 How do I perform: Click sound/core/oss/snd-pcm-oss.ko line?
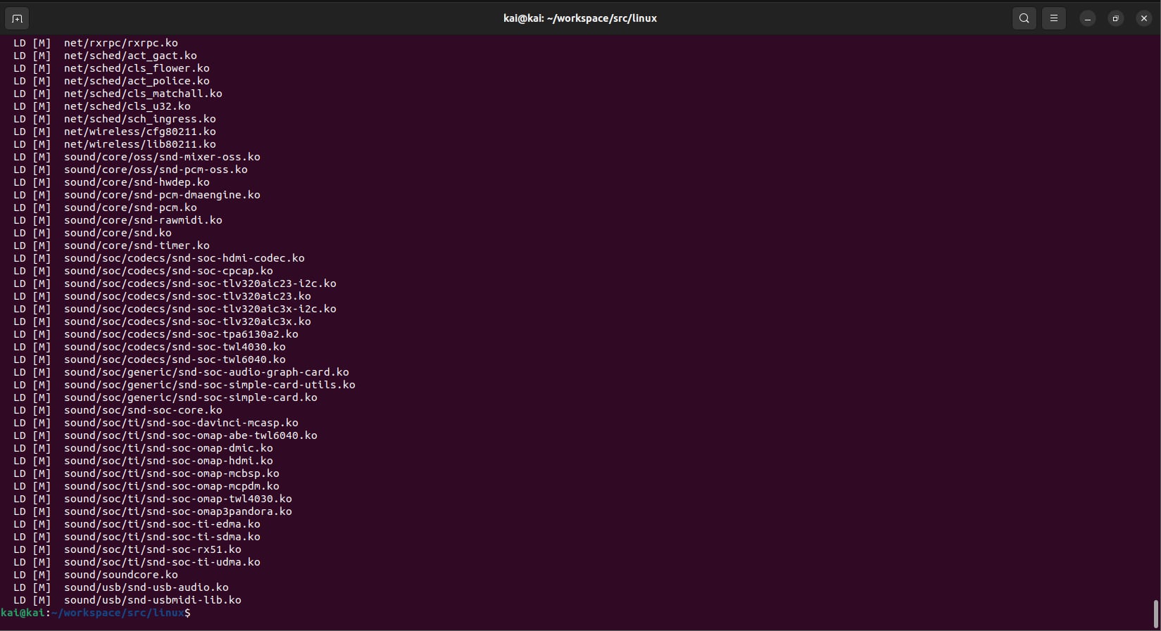130,170
